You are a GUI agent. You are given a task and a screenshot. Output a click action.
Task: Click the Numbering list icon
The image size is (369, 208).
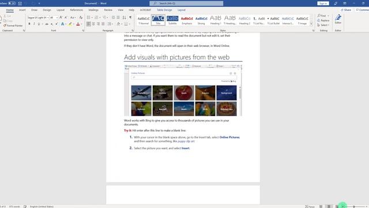point(96,17)
